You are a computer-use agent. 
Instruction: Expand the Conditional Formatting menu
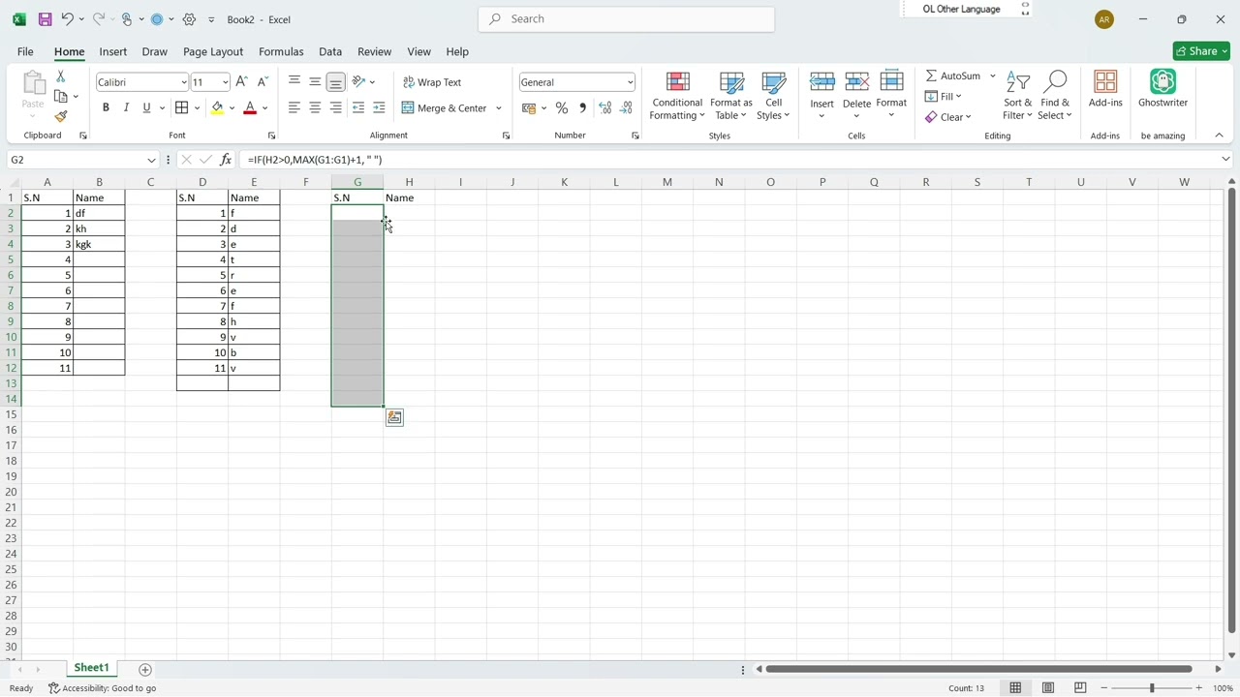[x=677, y=97]
